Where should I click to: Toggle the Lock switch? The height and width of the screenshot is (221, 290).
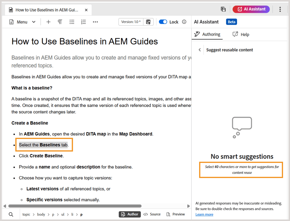[x=163, y=22]
